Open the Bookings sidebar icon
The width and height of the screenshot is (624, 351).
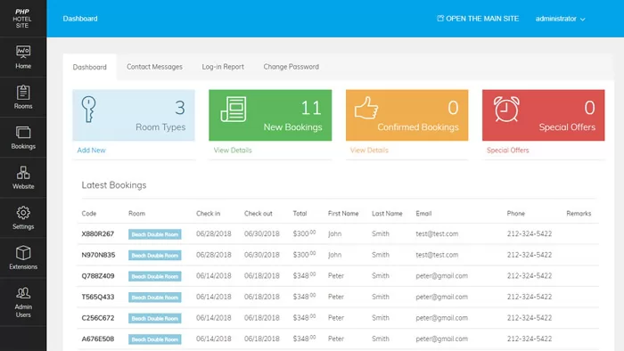[23, 133]
